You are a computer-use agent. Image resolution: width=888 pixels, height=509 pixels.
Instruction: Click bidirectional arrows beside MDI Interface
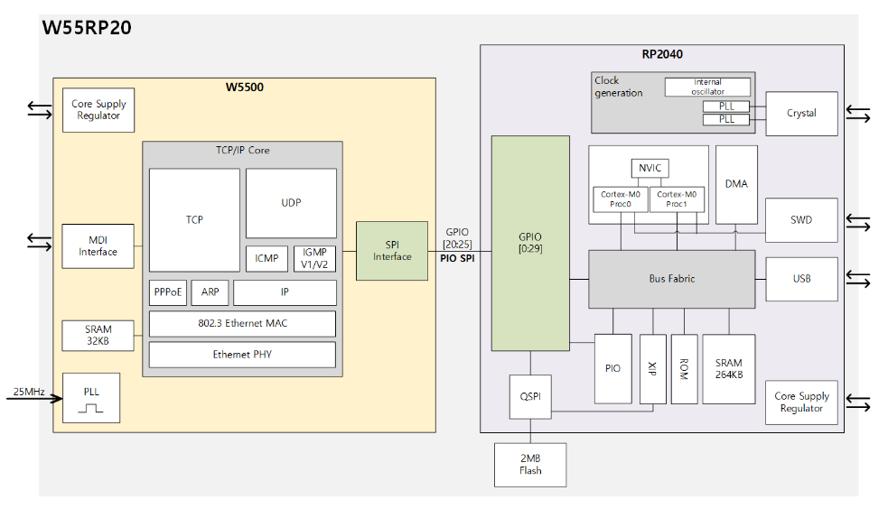(40, 242)
